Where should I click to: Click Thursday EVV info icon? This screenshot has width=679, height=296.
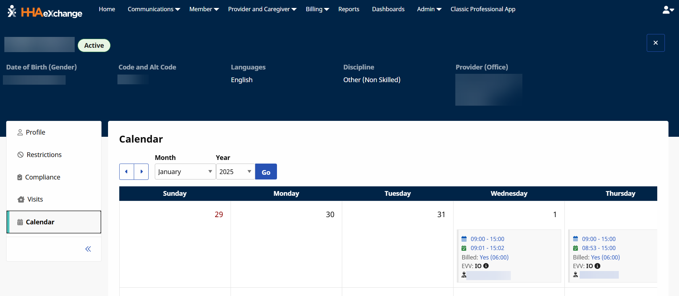click(x=597, y=266)
